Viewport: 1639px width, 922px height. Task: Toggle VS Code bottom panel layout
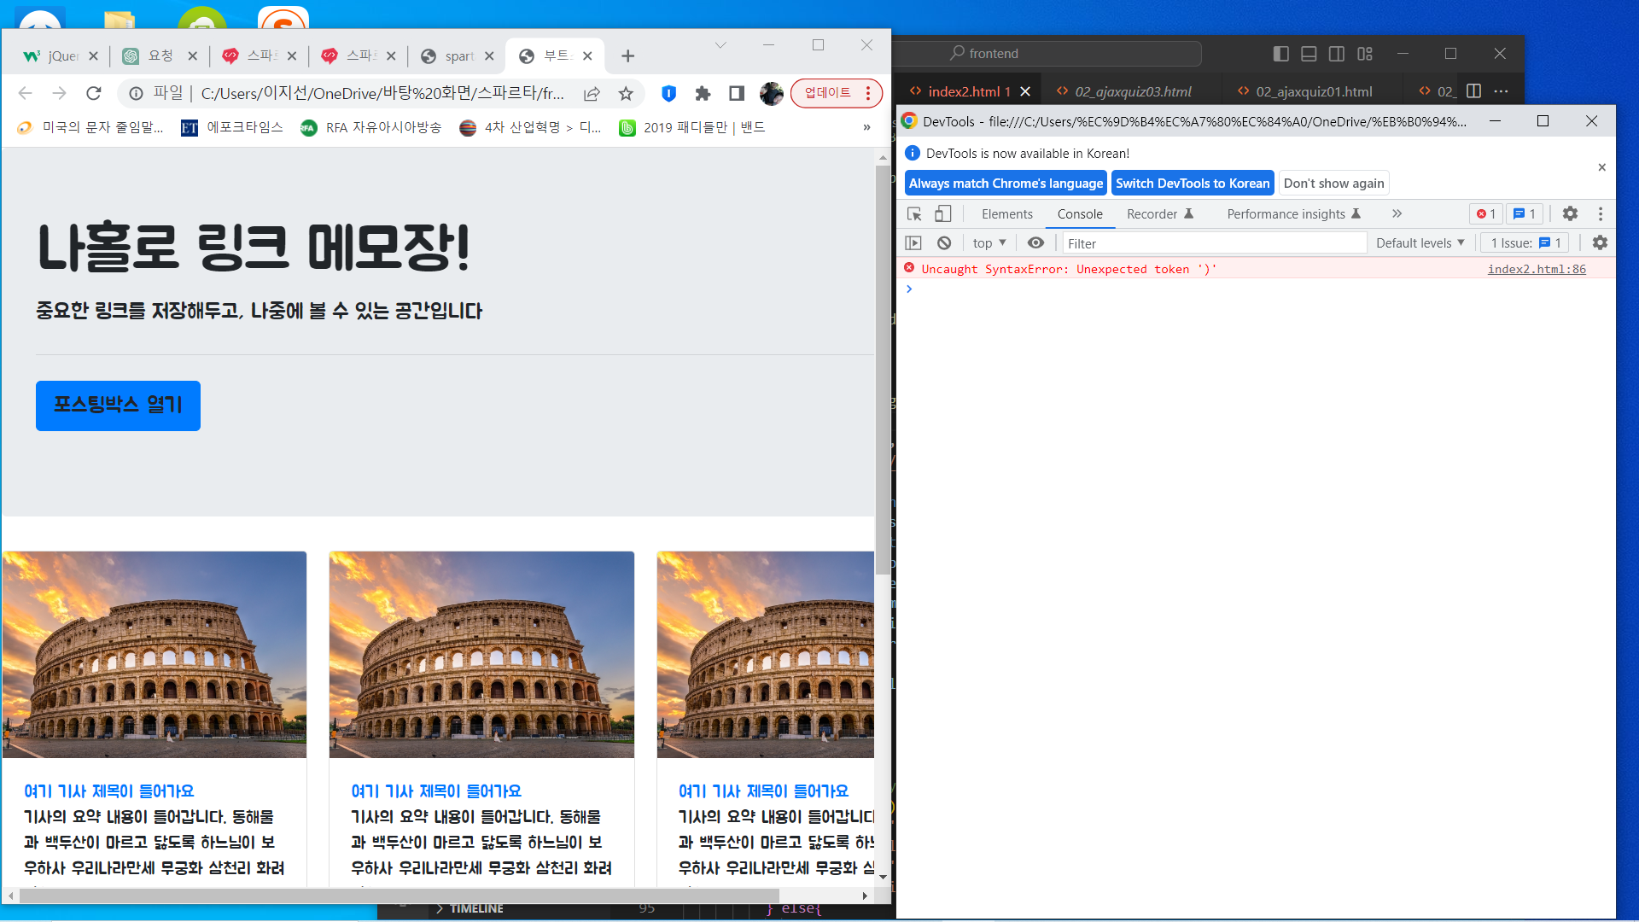click(x=1309, y=54)
